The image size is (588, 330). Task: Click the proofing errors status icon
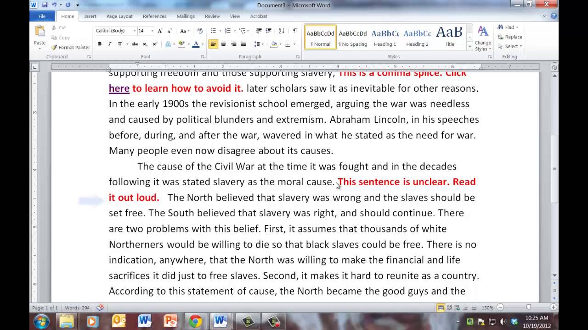[100, 308]
